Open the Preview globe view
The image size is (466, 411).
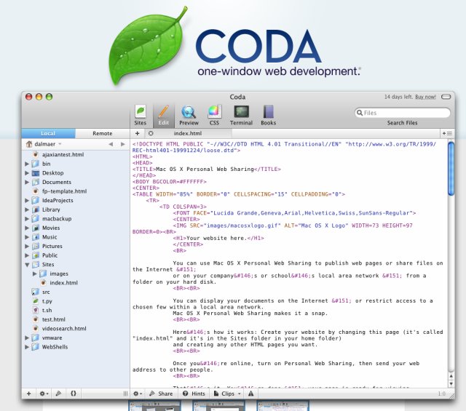pos(189,114)
